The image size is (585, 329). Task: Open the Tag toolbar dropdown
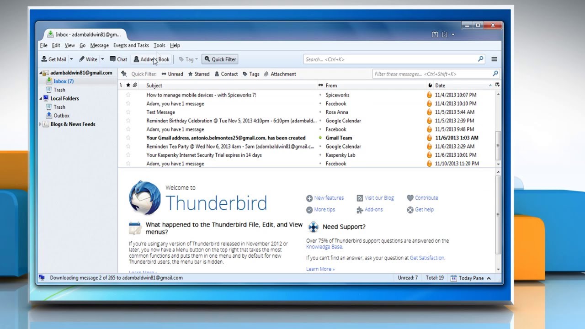tap(188, 59)
